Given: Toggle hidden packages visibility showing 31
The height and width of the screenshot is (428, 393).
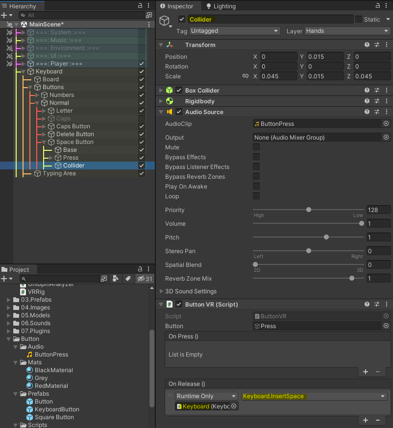Looking at the screenshot, I should pyautogui.click(x=145, y=279).
